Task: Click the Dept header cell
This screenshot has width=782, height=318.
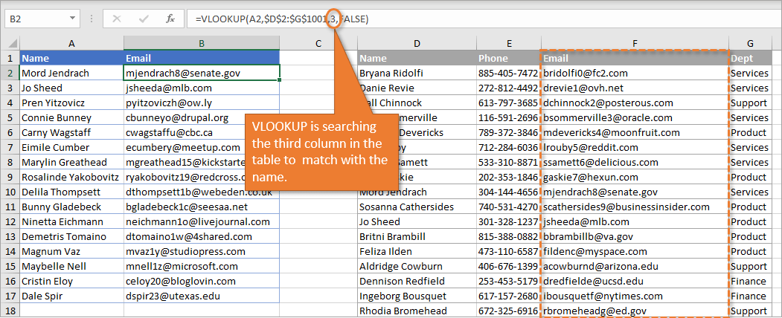Action: (x=749, y=58)
